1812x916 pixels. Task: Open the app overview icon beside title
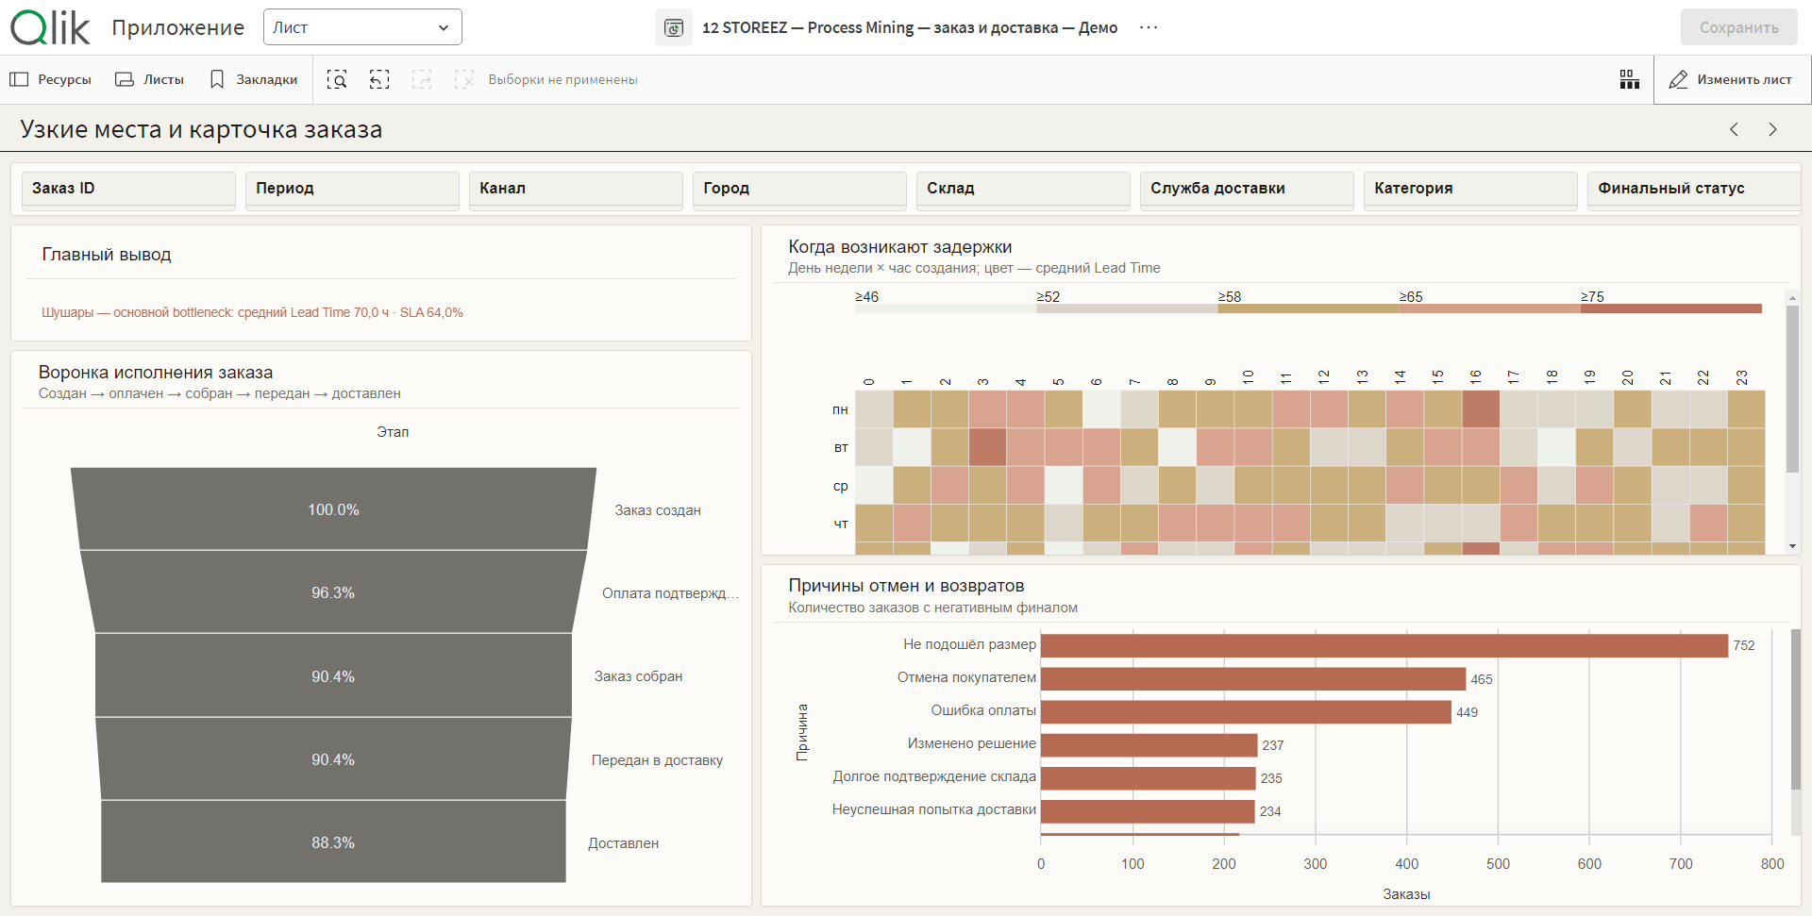[674, 27]
